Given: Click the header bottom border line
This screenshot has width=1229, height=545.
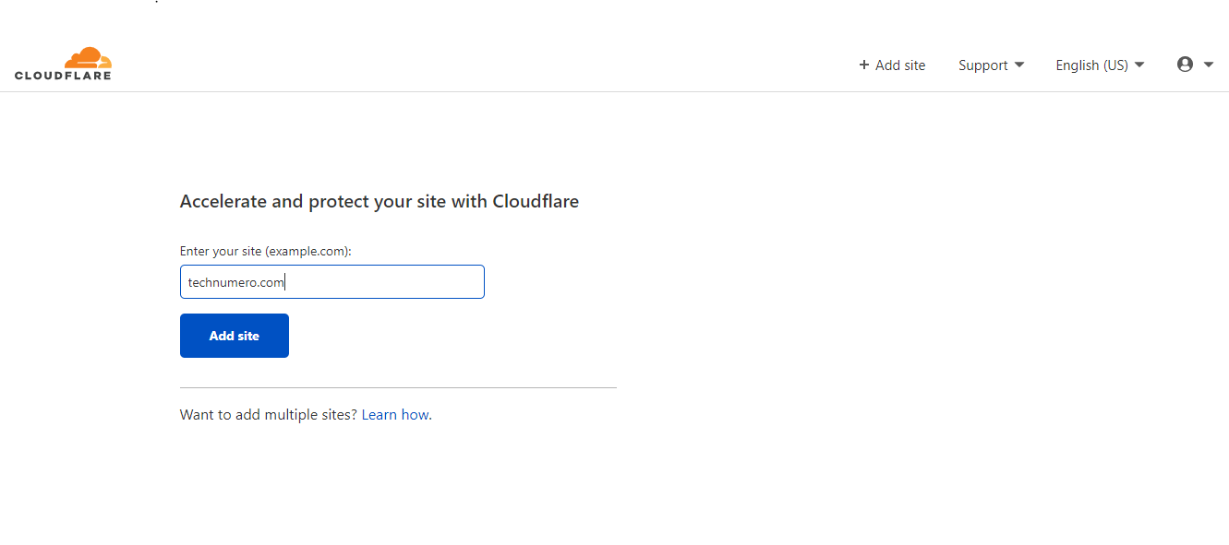Looking at the screenshot, I should pyautogui.click(x=614, y=91).
